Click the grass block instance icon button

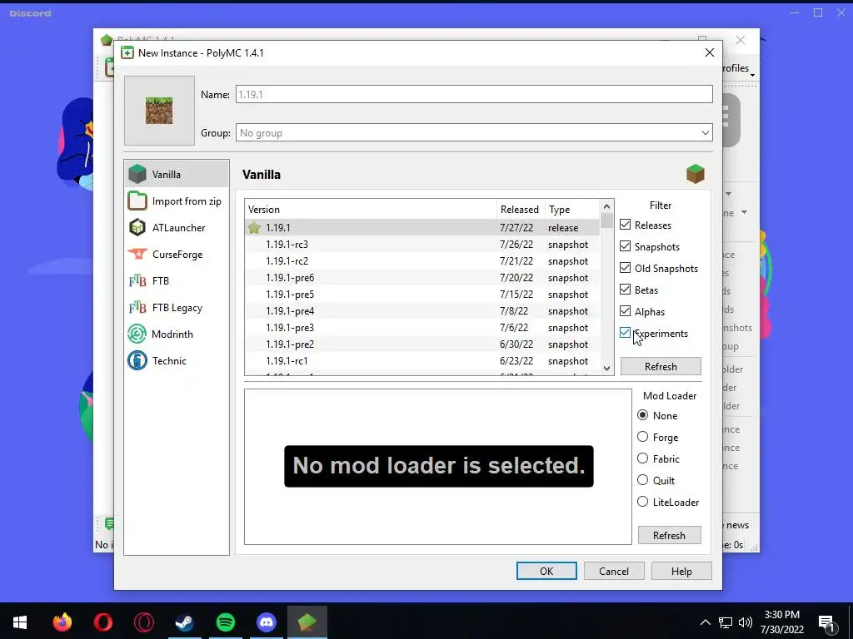click(159, 111)
